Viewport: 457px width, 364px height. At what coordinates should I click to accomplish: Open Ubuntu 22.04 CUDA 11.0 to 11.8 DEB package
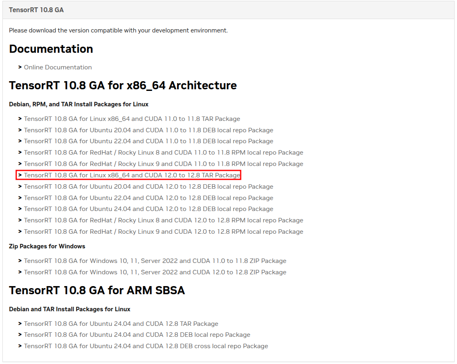(149, 141)
